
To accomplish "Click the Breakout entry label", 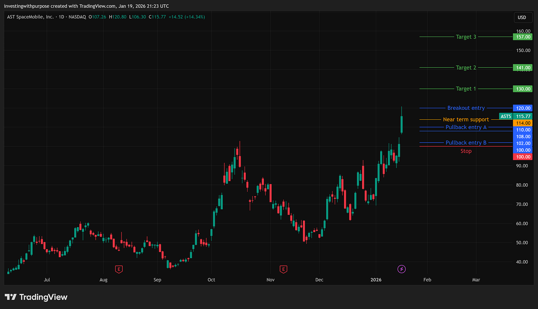I will click(x=466, y=108).
